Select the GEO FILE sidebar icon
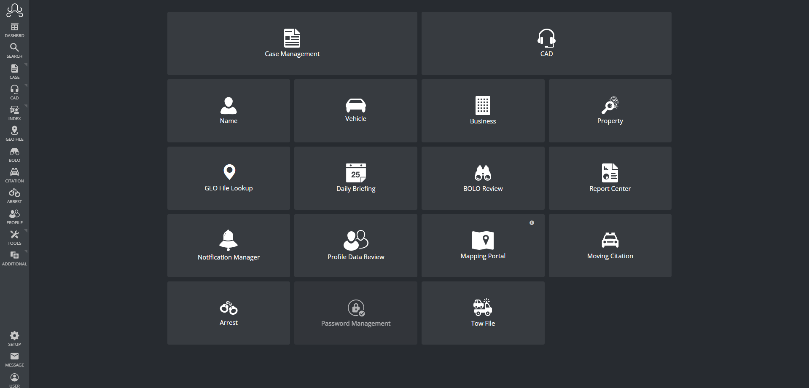The image size is (809, 388). tap(14, 133)
